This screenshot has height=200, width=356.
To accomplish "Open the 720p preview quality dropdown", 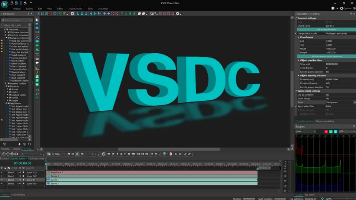I will click(x=62, y=154).
